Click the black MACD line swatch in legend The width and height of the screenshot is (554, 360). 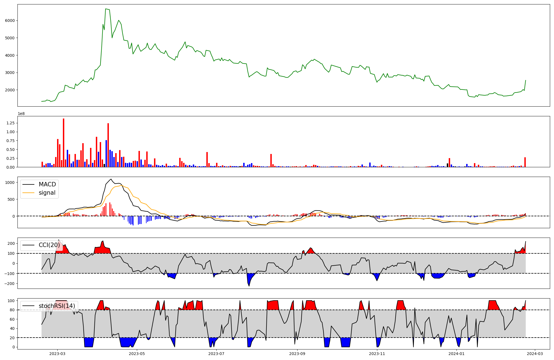28,184
